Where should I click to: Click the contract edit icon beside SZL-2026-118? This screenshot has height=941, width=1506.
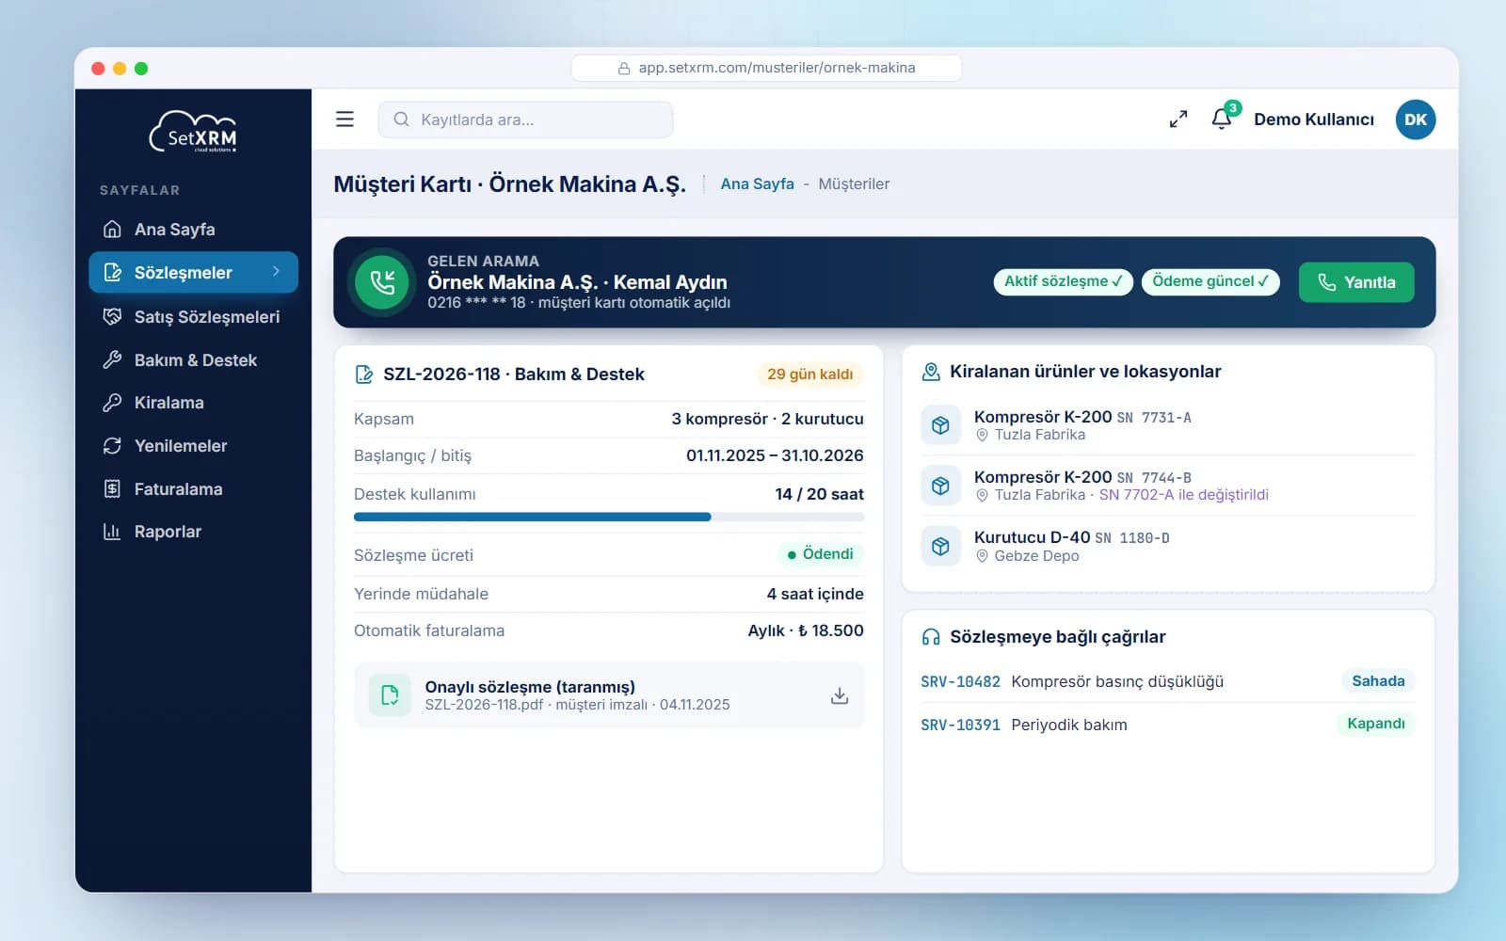(364, 375)
